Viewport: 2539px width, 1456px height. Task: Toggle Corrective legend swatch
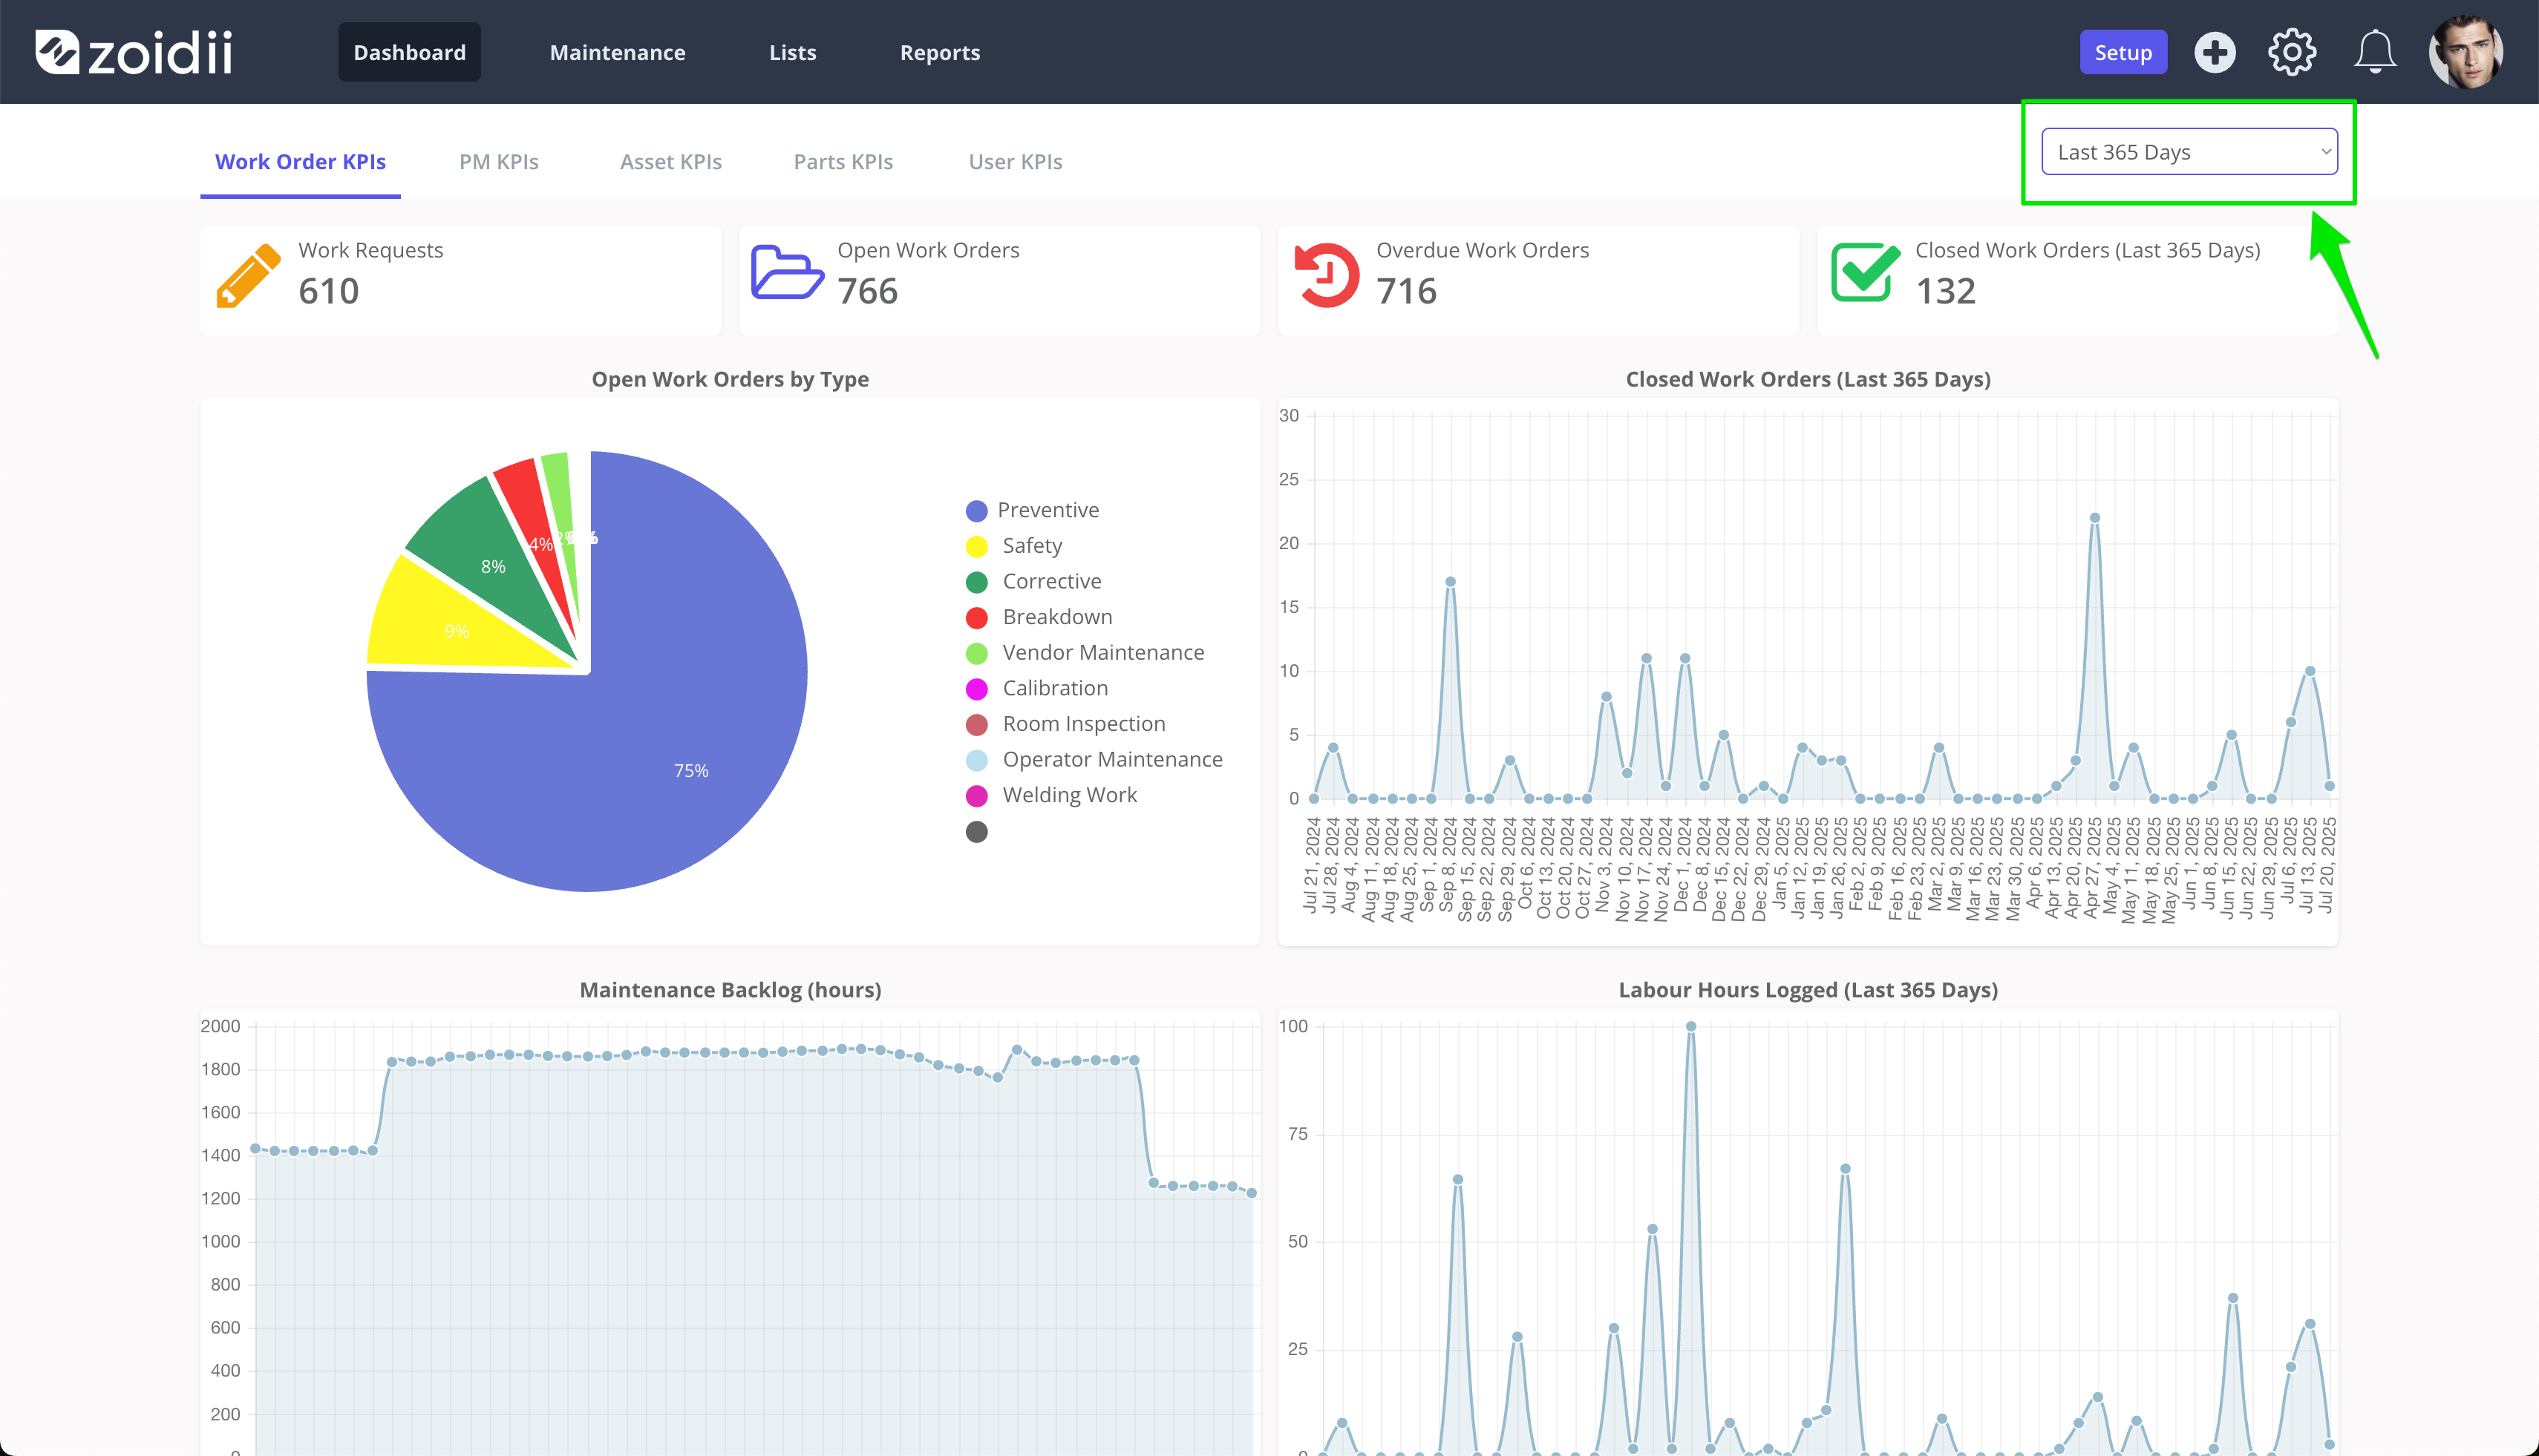pos(976,582)
